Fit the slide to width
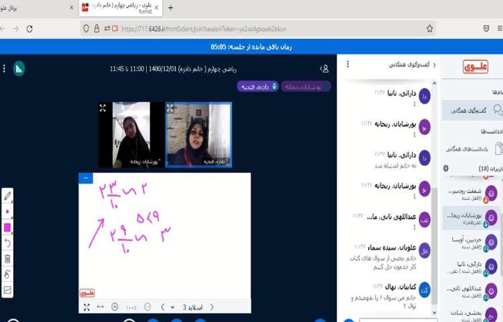This screenshot has height=322, width=503. tap(101, 307)
